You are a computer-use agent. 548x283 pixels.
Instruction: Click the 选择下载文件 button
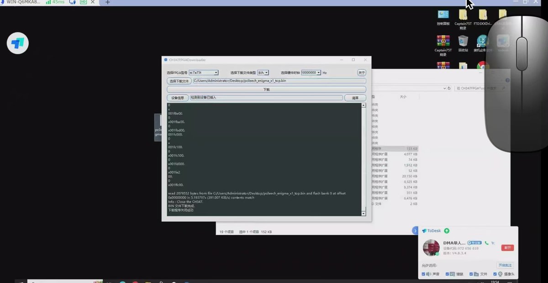(x=179, y=81)
